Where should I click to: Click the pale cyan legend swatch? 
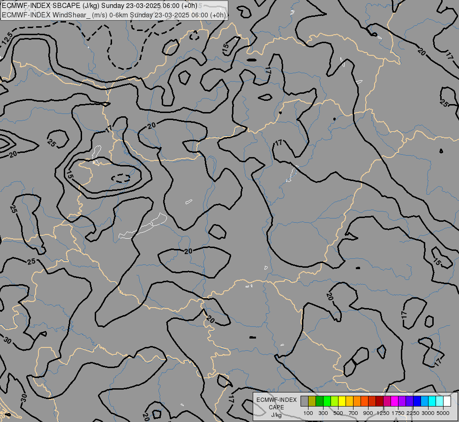(439, 401)
